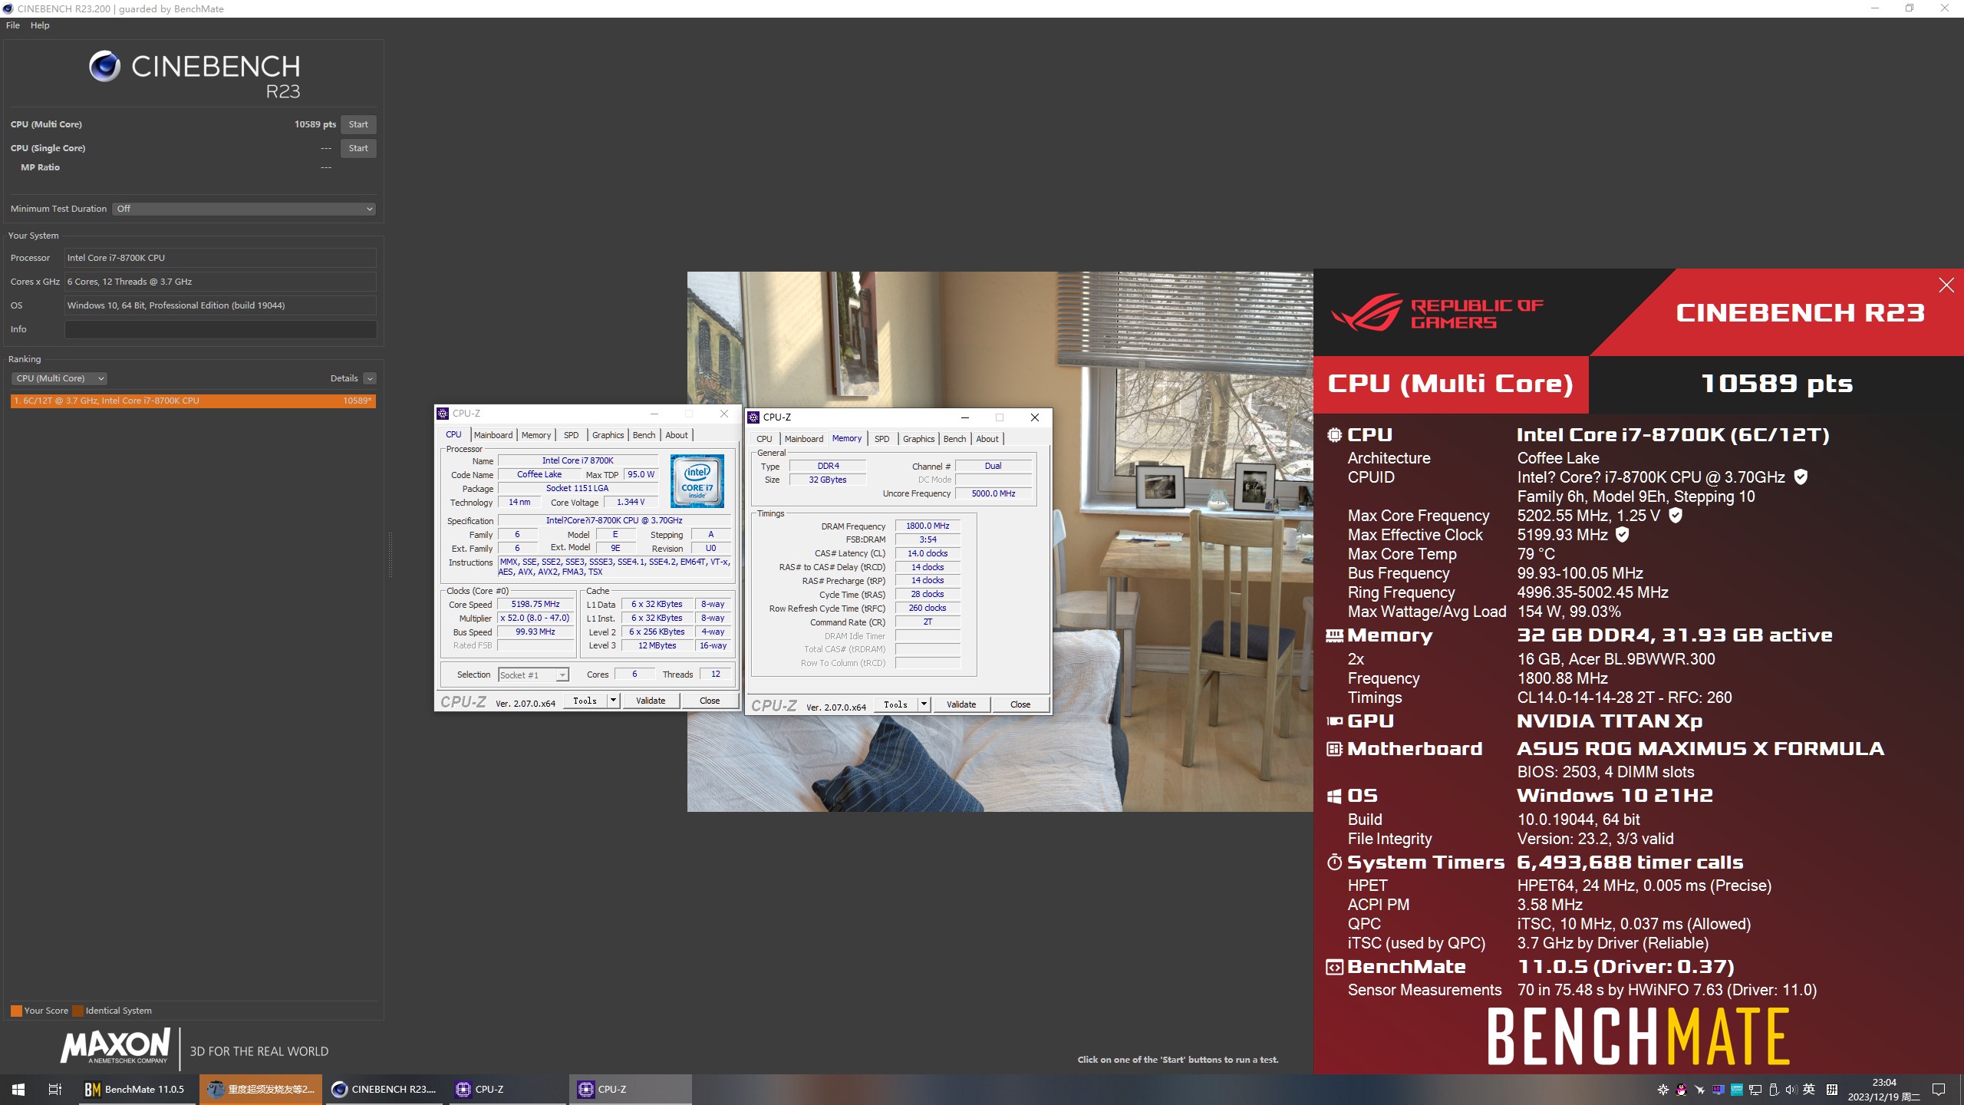Start the CPU Multi Core test
This screenshot has width=1964, height=1105.
pyautogui.click(x=358, y=124)
